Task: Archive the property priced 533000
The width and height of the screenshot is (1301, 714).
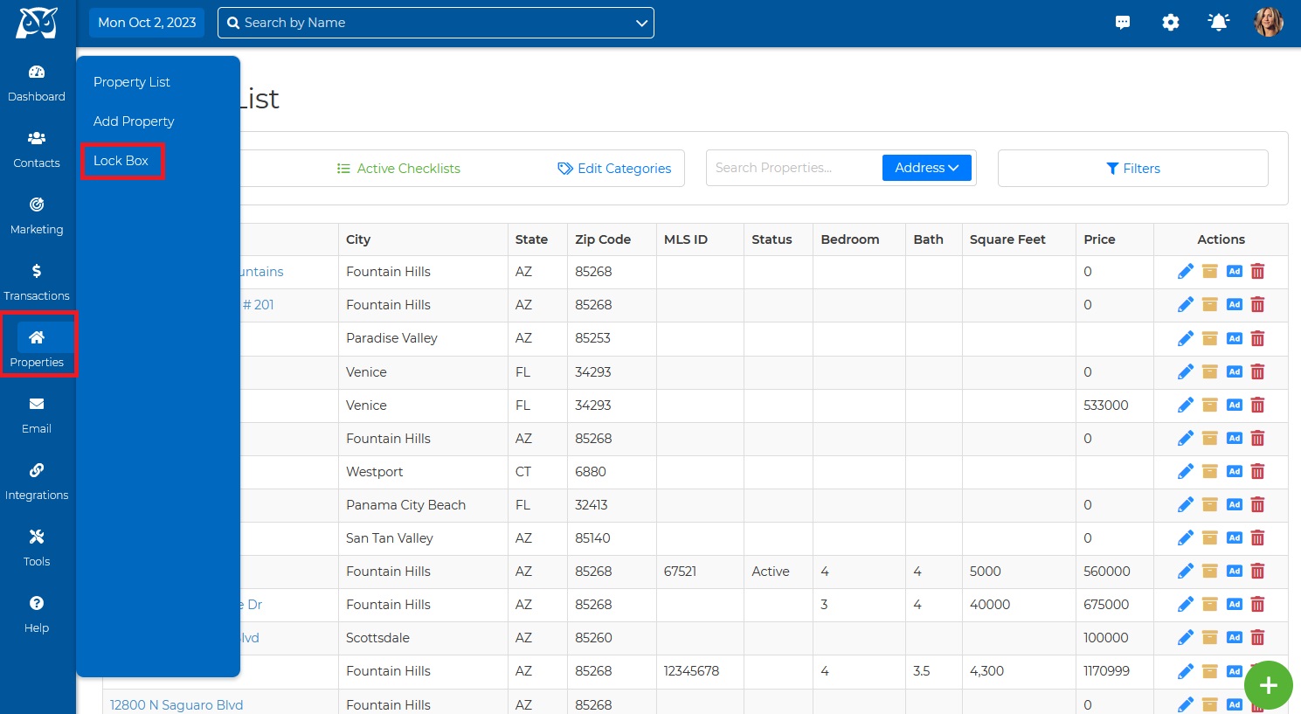Action: pyautogui.click(x=1210, y=406)
